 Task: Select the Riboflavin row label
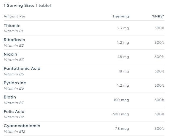click(x=14, y=40)
